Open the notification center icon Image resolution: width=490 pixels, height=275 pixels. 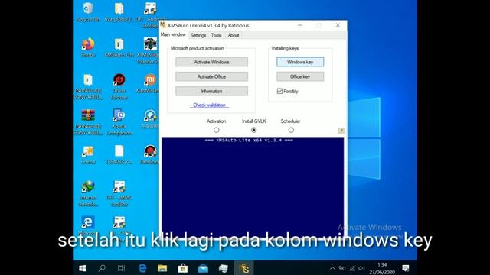(x=406, y=268)
